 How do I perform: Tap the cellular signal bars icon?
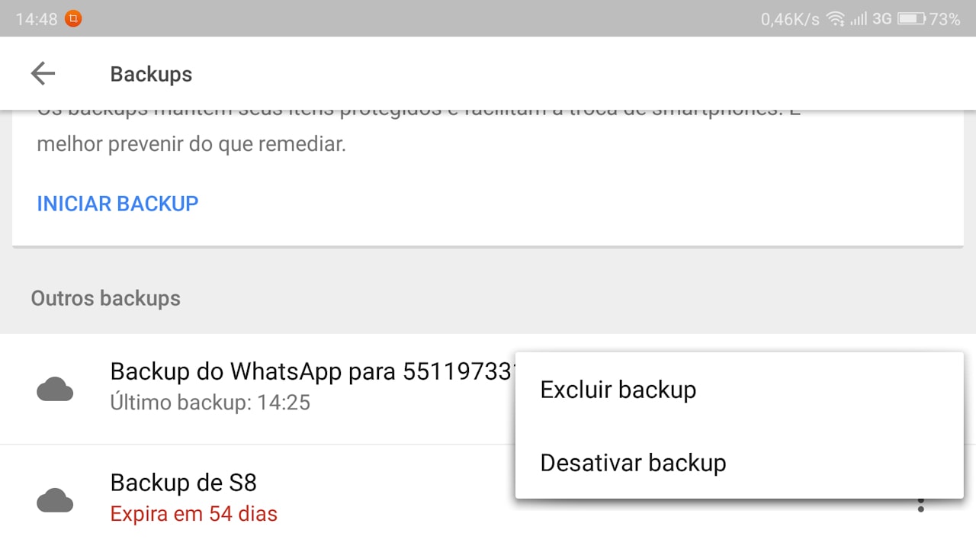click(859, 19)
